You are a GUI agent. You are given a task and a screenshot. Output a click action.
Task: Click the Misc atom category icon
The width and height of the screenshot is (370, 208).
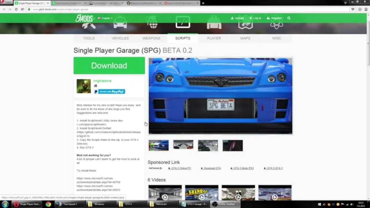(277, 23)
